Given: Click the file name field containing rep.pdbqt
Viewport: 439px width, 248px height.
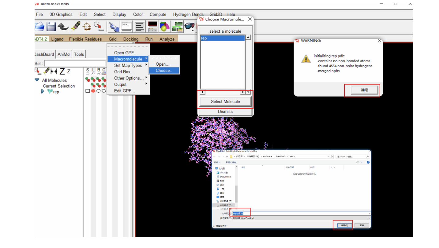Looking at the screenshot, I should coord(301,213).
